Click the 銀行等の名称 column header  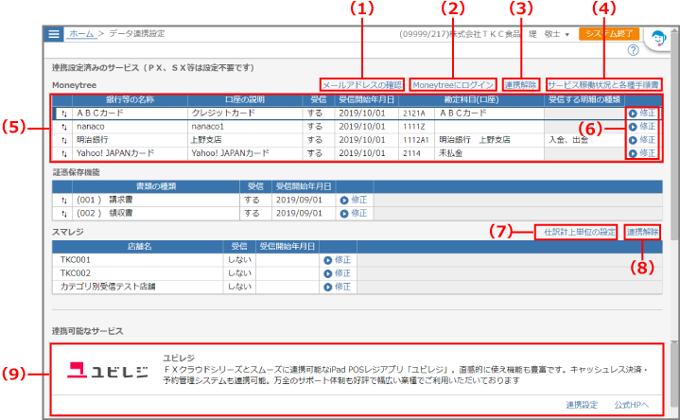click(x=131, y=99)
